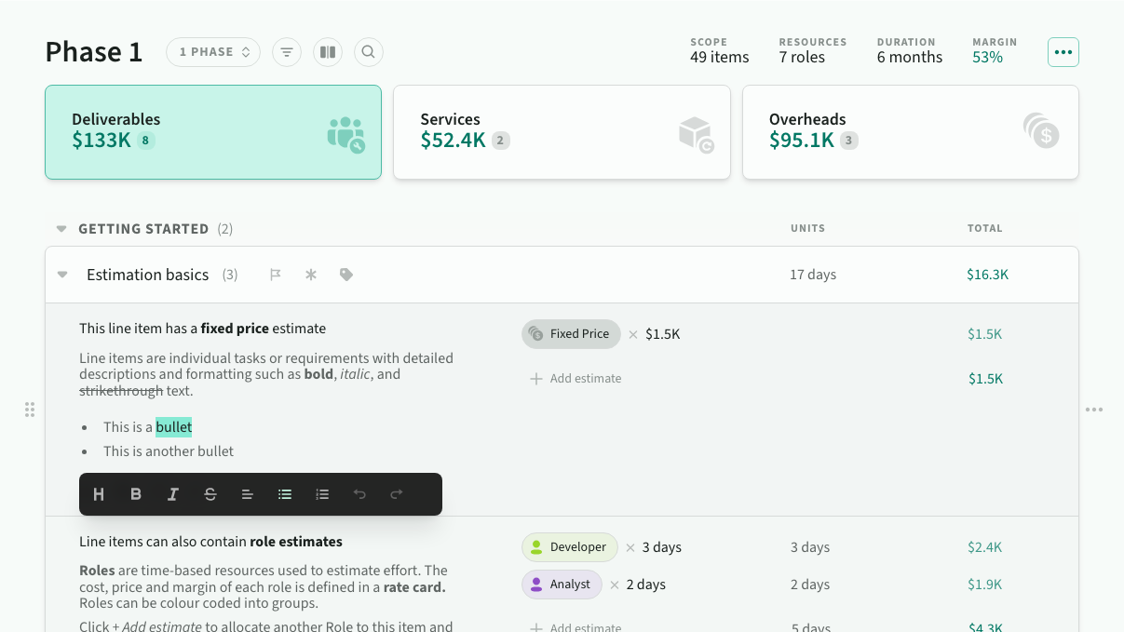
Task: Switch to the Overheads tab card
Action: [910, 132]
